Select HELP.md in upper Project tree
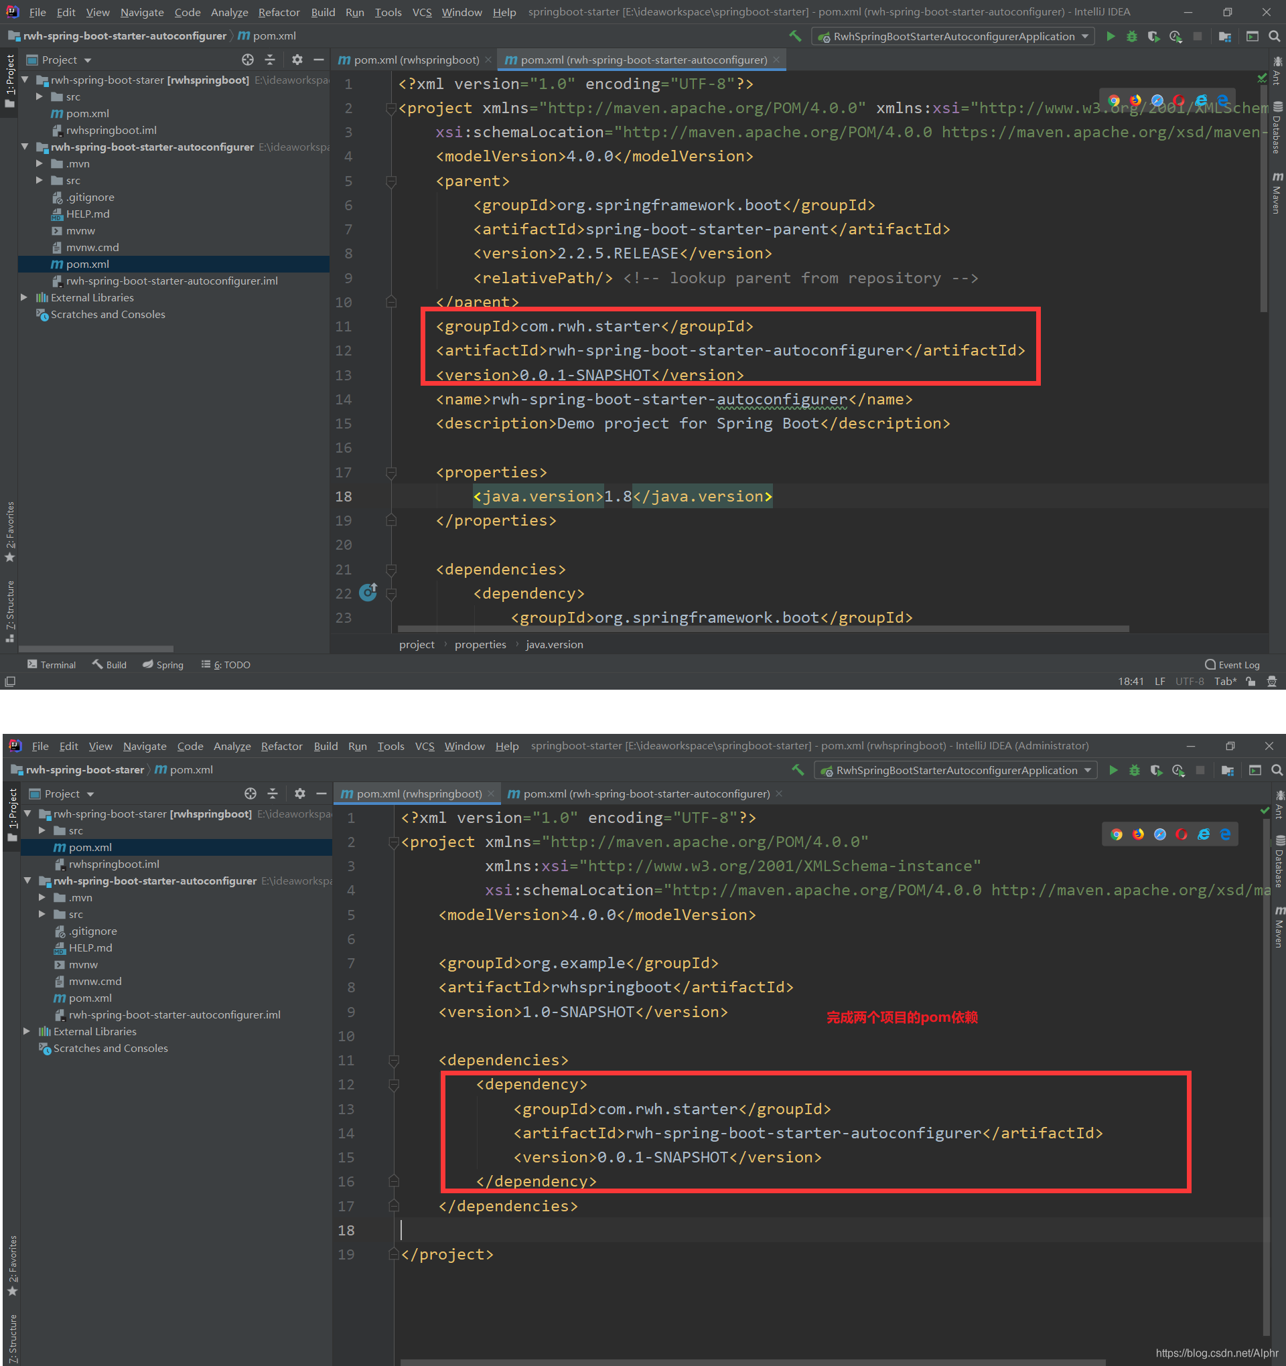The height and width of the screenshot is (1366, 1286). click(x=88, y=214)
